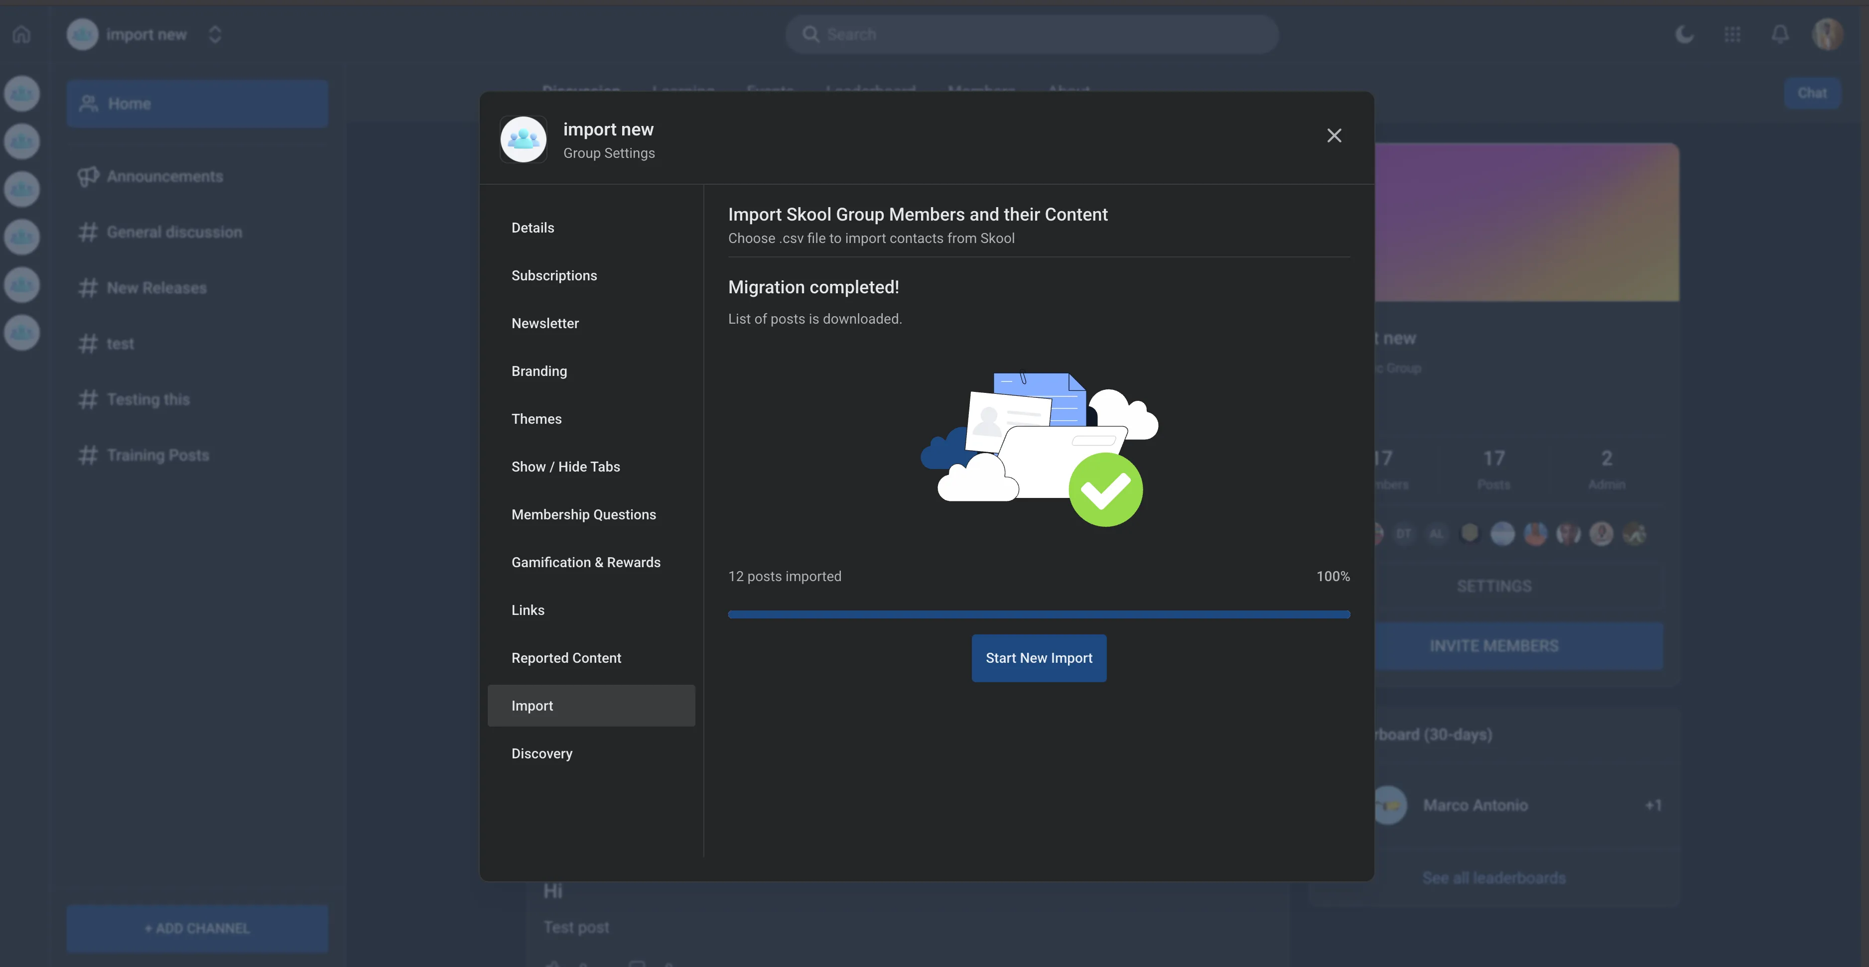Image resolution: width=1869 pixels, height=967 pixels.
Task: Open the Subscriptions settings tab
Action: pos(553,276)
